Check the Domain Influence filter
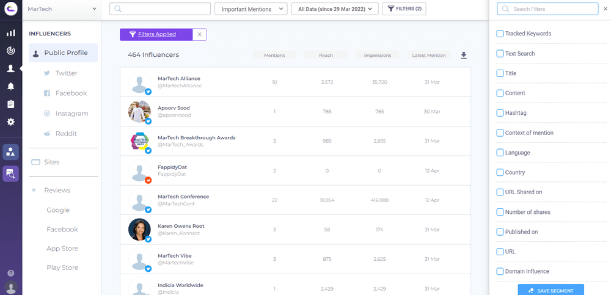Screen dimensions: 611x295 pyautogui.click(x=500, y=272)
